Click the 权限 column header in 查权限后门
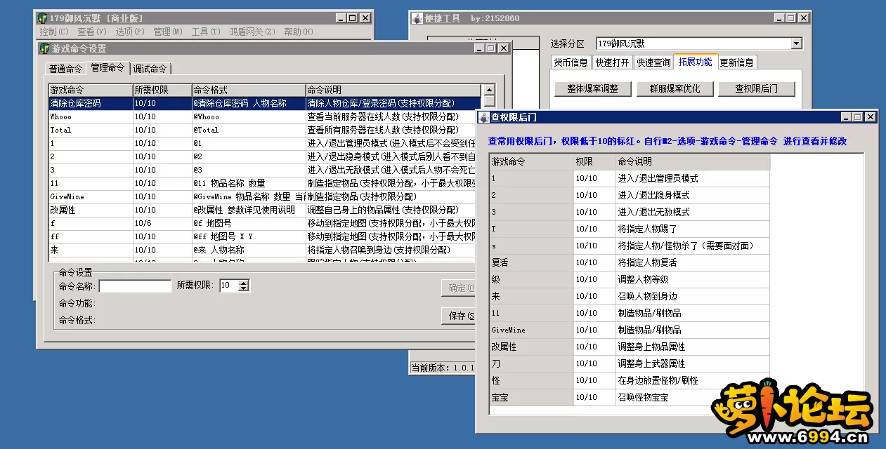886x449 pixels. click(x=594, y=161)
